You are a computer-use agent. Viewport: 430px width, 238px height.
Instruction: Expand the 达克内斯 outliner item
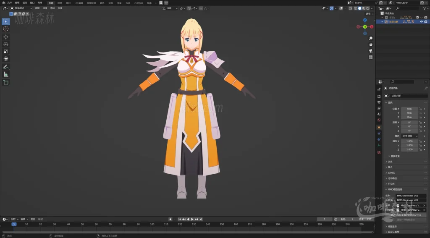pos(382,22)
